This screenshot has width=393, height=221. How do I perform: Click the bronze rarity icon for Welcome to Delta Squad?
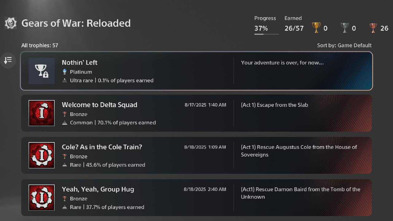(65, 114)
